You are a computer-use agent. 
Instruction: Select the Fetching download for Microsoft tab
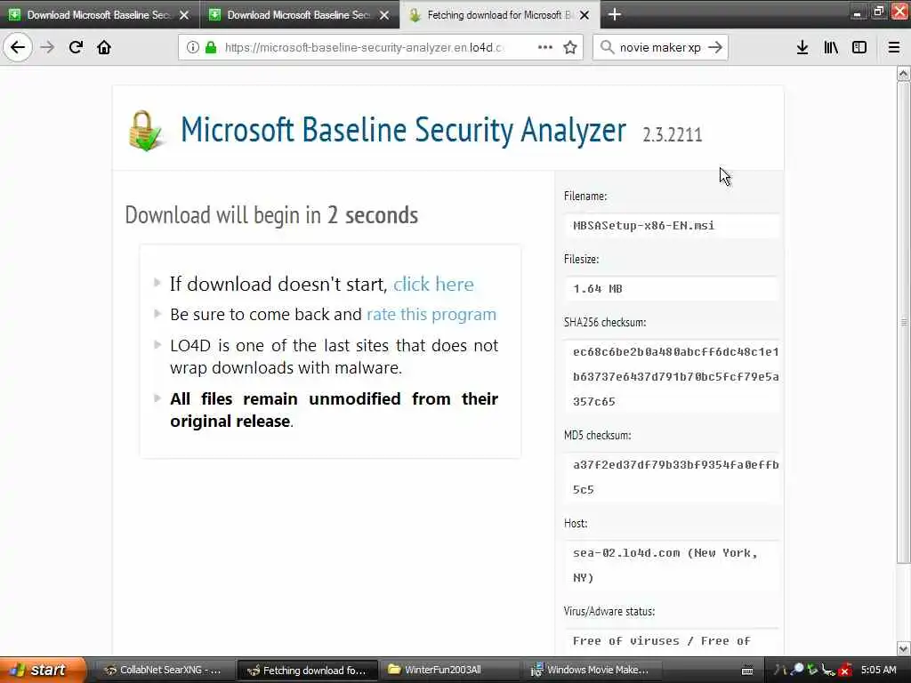pos(498,15)
